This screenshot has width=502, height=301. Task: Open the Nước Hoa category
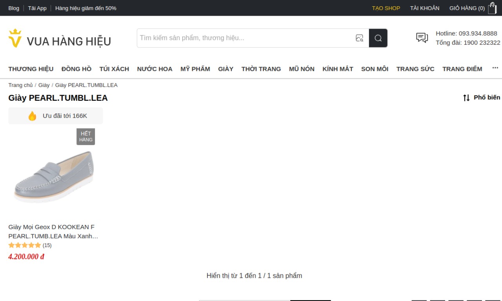click(x=155, y=69)
